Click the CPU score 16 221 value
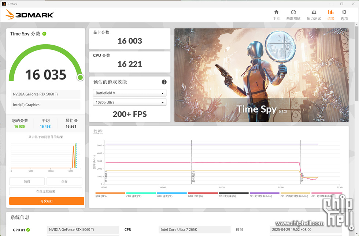 [x=130, y=64]
